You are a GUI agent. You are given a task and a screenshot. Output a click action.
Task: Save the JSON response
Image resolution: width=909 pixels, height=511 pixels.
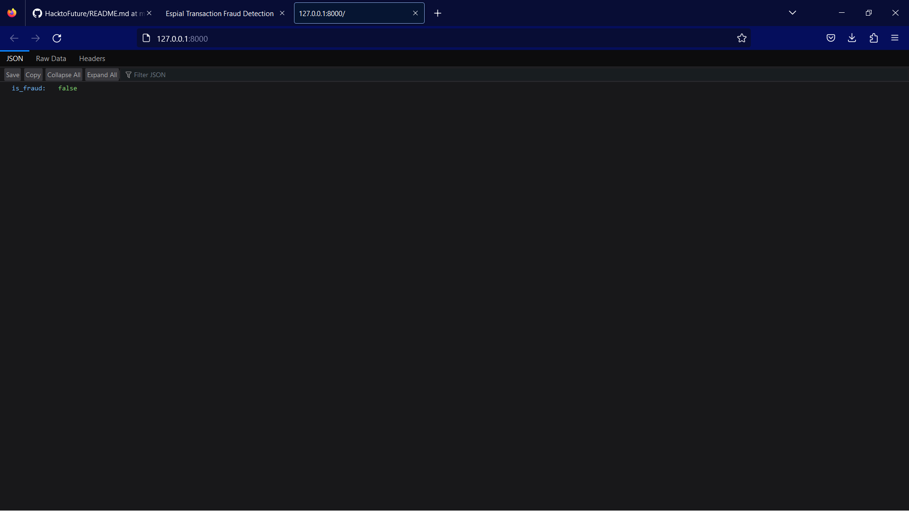[x=12, y=74]
